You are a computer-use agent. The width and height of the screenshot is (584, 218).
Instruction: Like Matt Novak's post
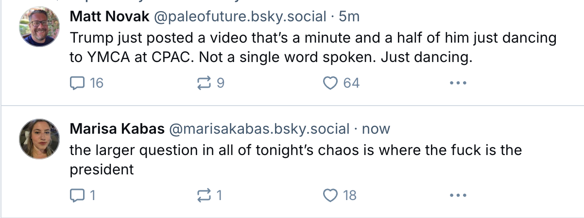[x=330, y=83]
